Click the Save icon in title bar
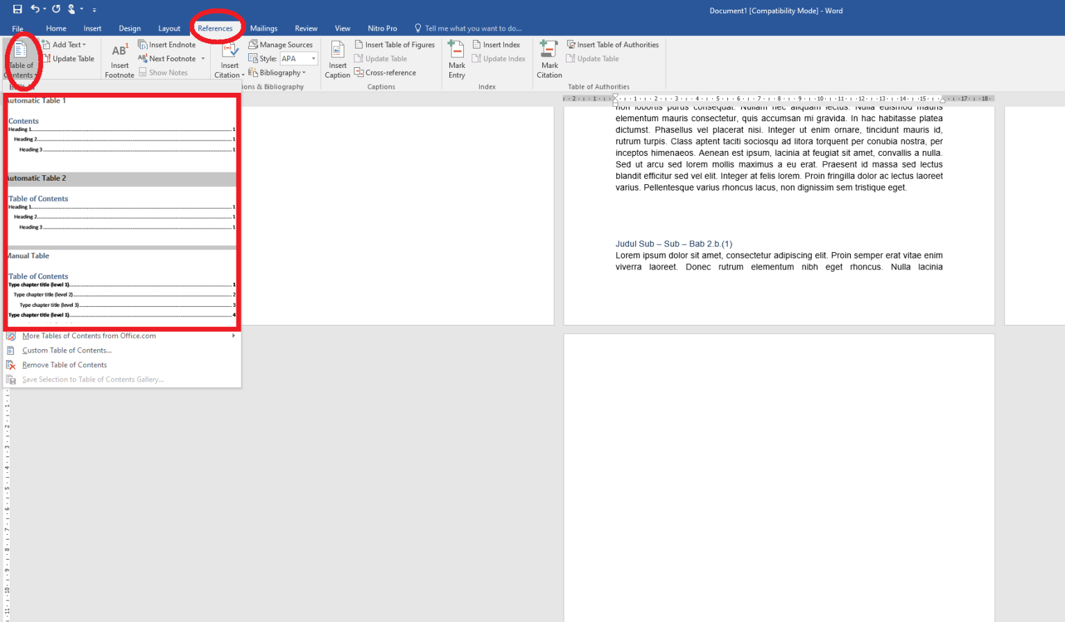 click(17, 10)
